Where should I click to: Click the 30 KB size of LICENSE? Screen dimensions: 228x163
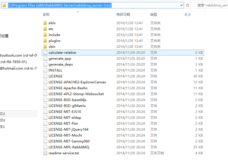click(x=198, y=76)
